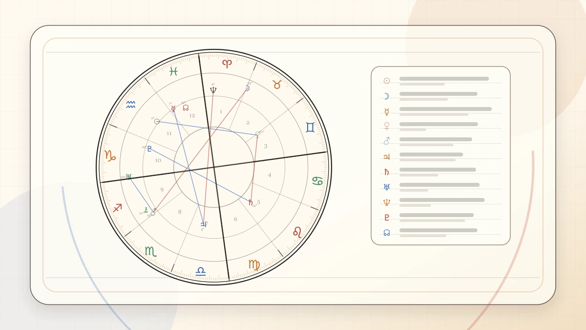This screenshot has width=586, height=330.
Task: Click the Capricorn glyph on the zodiac ring
Action: [110, 156]
